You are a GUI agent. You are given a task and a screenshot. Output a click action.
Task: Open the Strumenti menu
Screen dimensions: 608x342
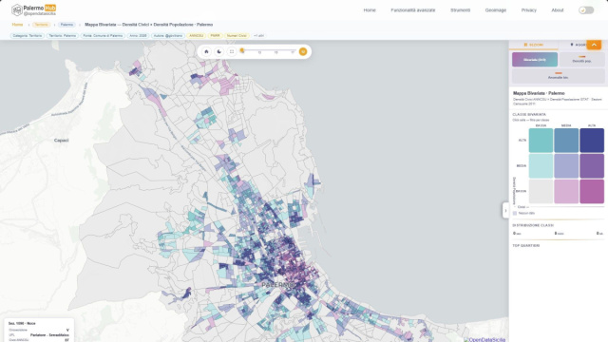[460, 10]
